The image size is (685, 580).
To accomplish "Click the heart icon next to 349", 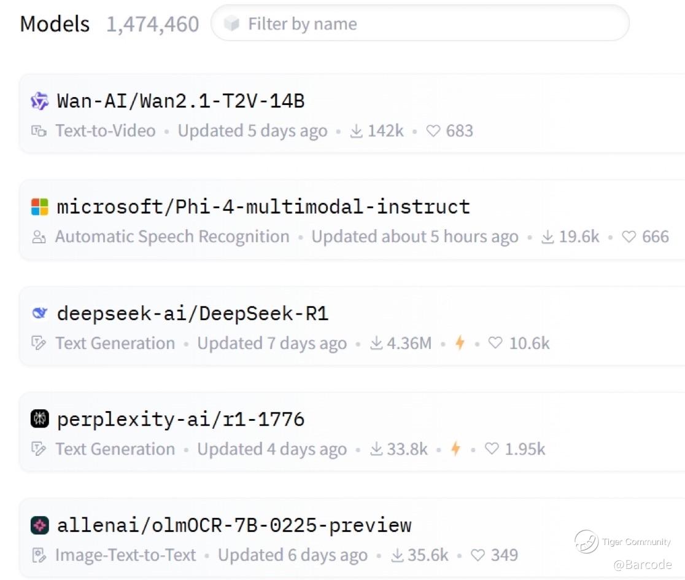I will (478, 555).
